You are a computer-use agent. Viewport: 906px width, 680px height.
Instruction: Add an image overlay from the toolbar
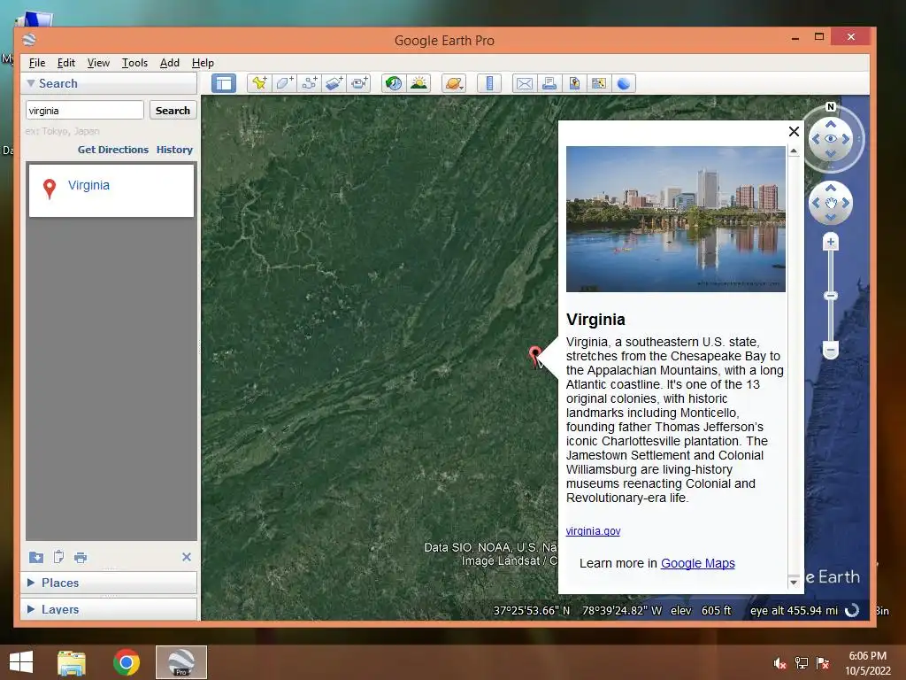(334, 83)
